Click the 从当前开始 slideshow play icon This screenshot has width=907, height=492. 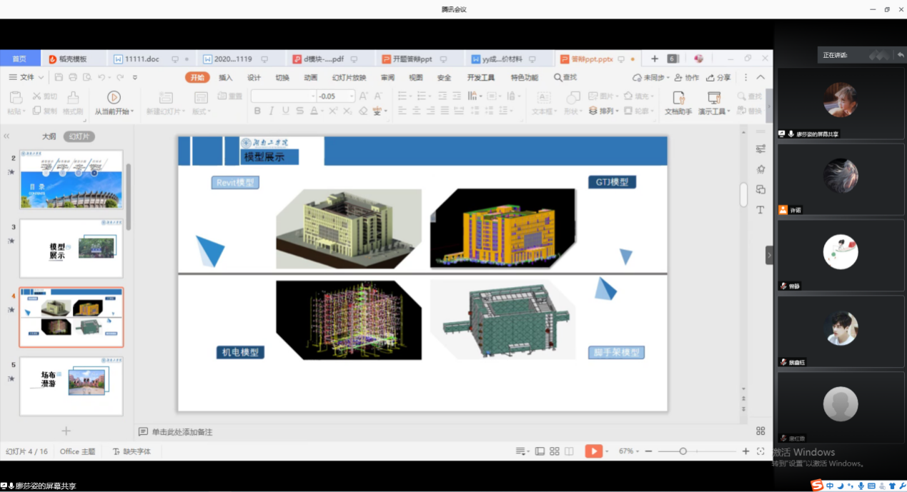tap(114, 97)
